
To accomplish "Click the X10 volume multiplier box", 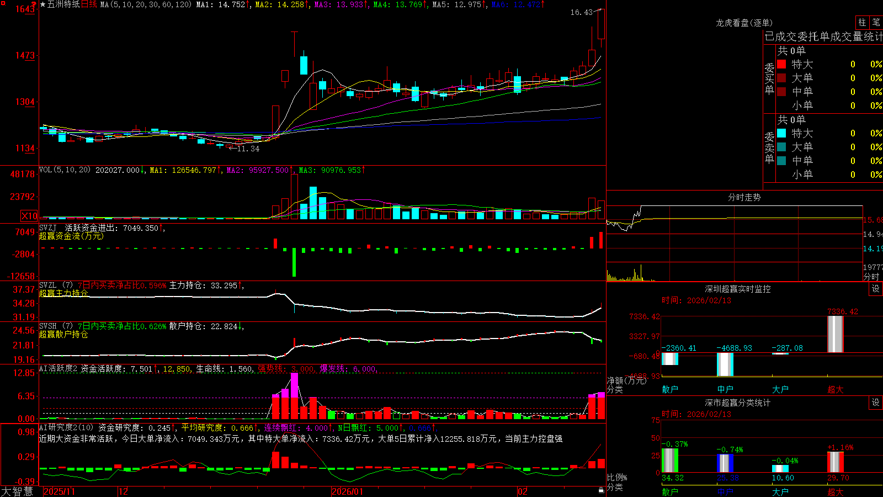I will (x=29, y=216).
